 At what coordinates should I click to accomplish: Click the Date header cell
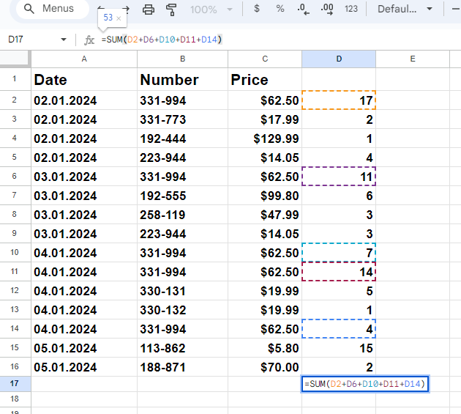coord(84,79)
